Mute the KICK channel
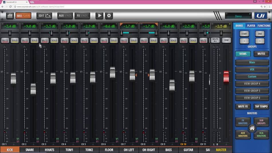Screen dimensions: 272x153 tap(5, 40)
